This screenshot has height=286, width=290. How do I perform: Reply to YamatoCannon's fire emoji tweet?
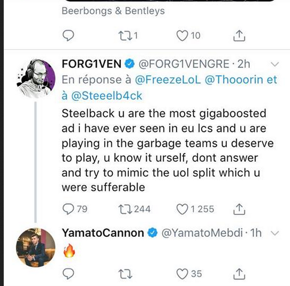click(x=68, y=274)
